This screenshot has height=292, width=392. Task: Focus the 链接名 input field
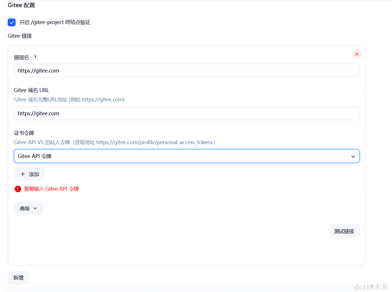[187, 71]
